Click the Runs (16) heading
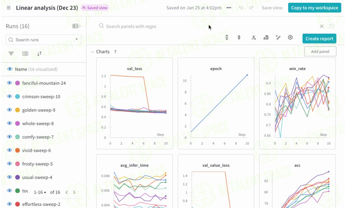Screen dimensions: 346x208 pos(17,26)
